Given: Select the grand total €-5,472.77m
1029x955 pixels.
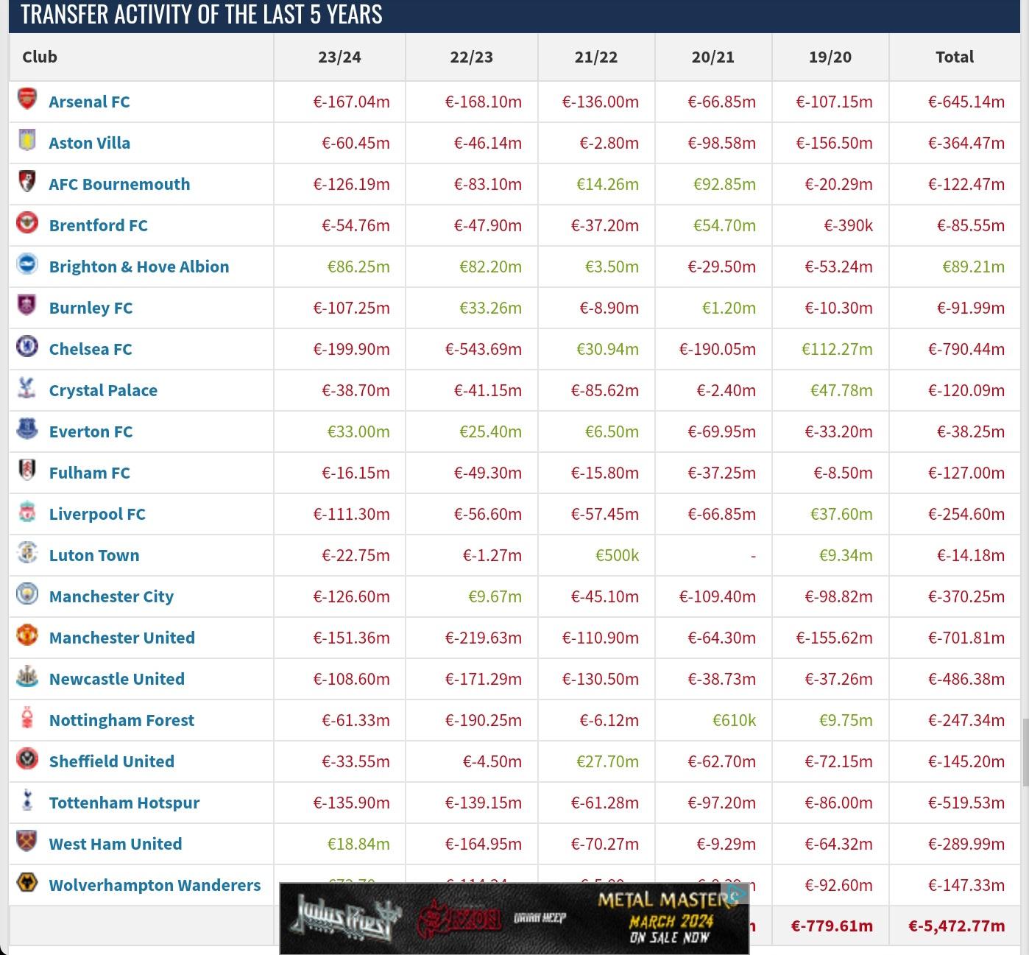Looking at the screenshot, I should (957, 926).
